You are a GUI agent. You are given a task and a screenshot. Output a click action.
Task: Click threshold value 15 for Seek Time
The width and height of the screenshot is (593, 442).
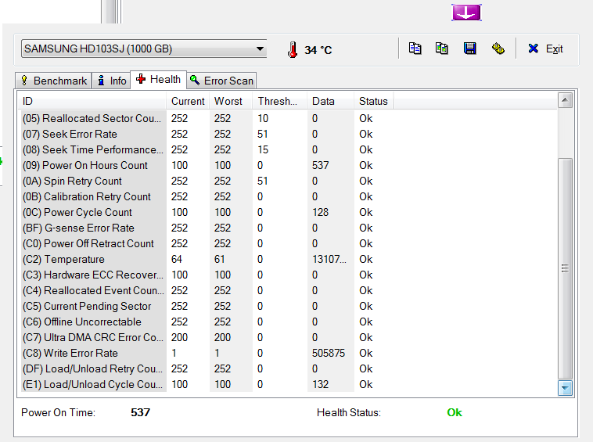[263, 149]
